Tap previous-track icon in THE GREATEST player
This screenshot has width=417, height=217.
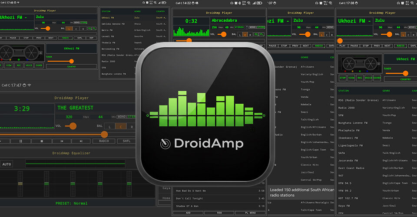pos(62,141)
